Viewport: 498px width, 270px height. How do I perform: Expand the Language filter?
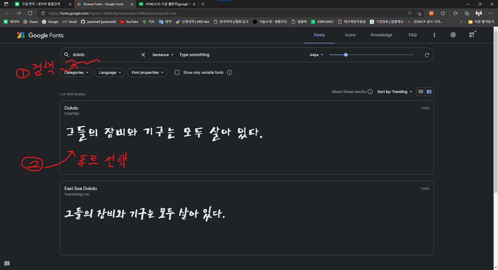click(110, 72)
